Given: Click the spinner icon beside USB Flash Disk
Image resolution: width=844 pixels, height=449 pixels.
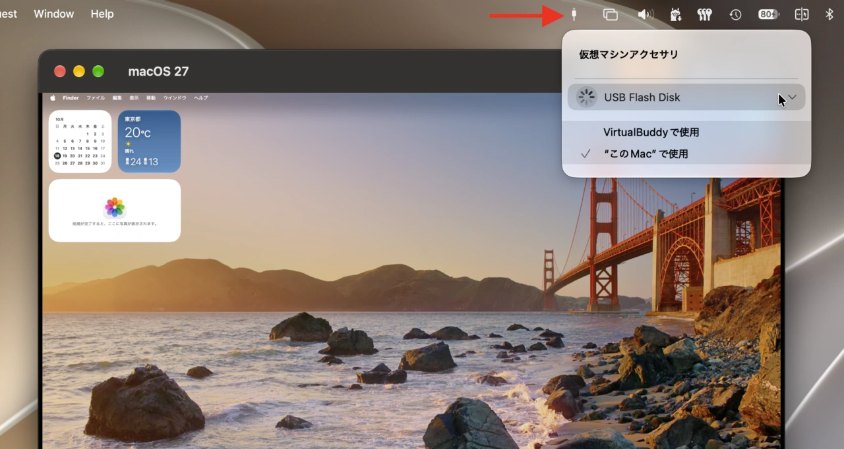Looking at the screenshot, I should coord(586,97).
